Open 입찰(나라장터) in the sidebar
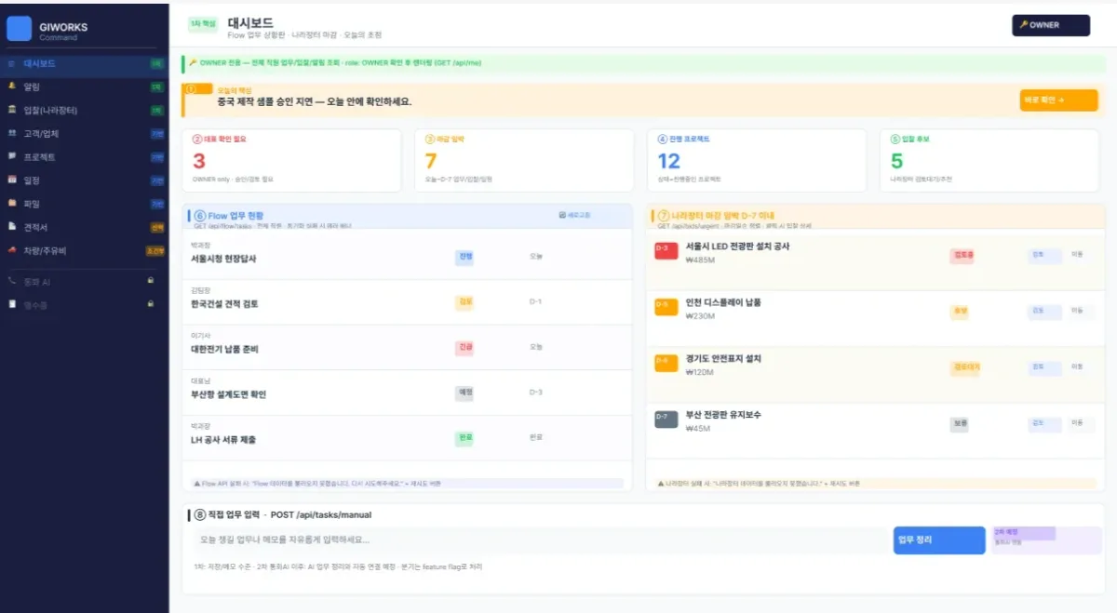 pos(85,111)
